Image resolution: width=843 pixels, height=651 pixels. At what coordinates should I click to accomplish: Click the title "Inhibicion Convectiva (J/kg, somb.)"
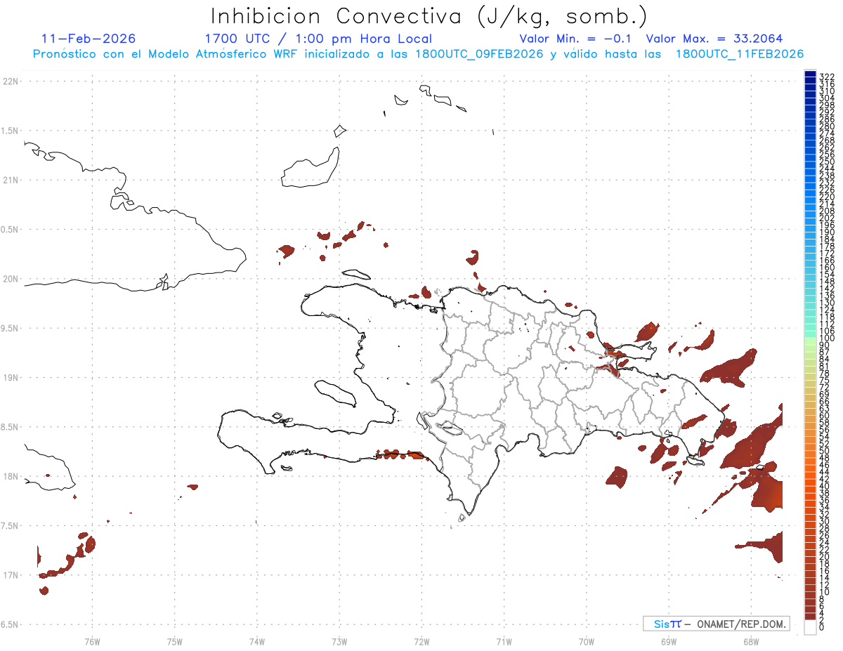pyautogui.click(x=429, y=16)
